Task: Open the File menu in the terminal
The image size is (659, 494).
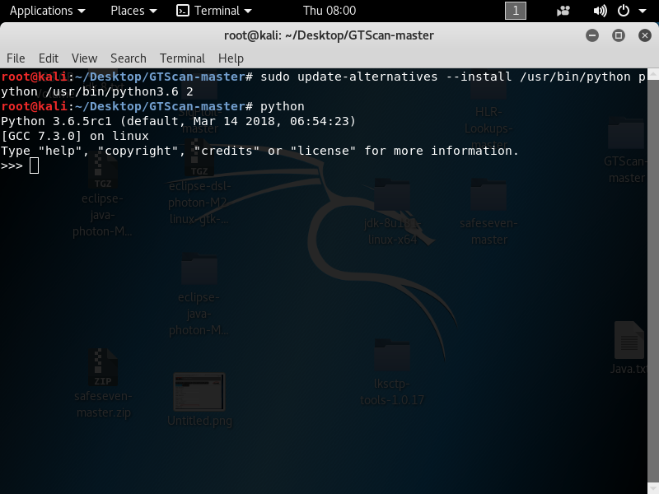Action: pos(16,58)
